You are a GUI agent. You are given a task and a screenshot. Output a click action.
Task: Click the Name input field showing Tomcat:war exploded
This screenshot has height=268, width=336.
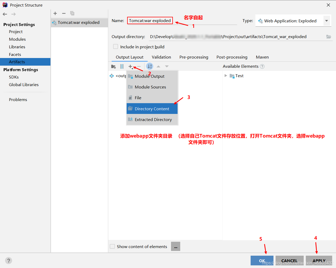click(150, 20)
